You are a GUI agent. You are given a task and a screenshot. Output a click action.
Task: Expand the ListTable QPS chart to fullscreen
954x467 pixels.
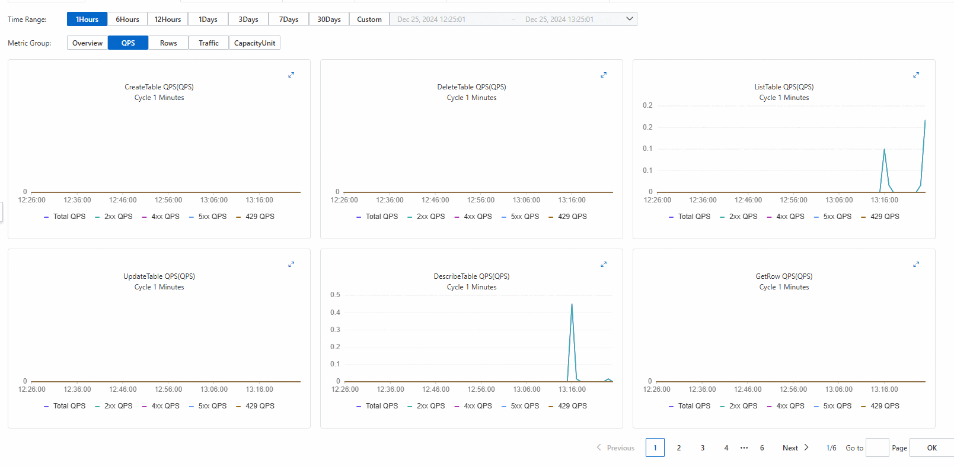pos(916,75)
